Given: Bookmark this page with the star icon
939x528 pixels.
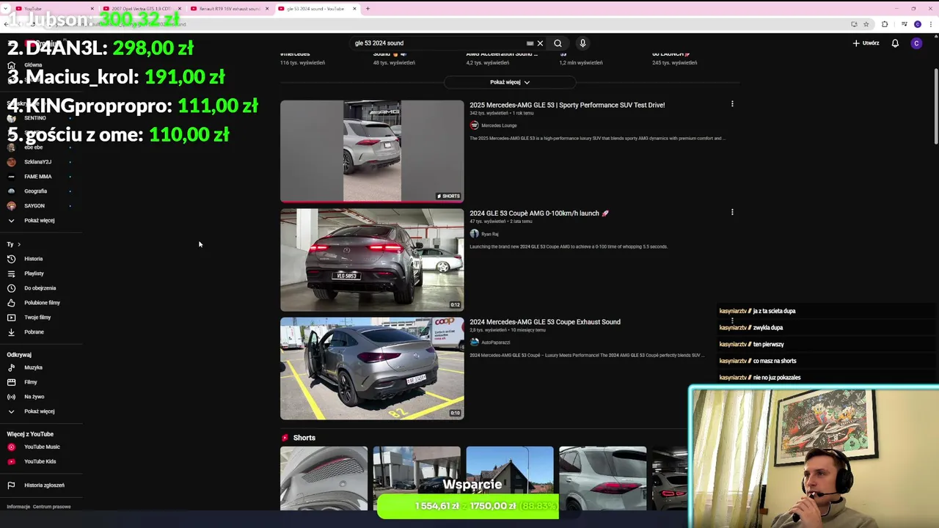Looking at the screenshot, I should click(x=866, y=24).
